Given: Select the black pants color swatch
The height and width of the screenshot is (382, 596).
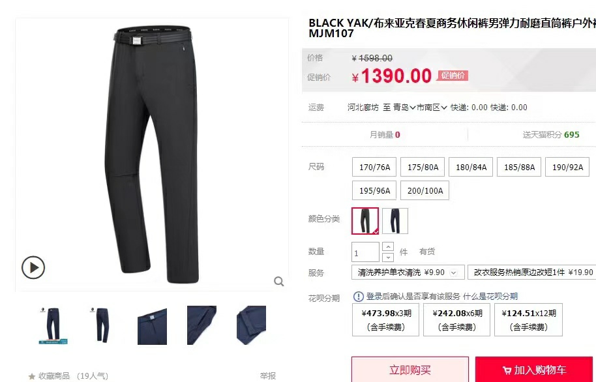Looking at the screenshot, I should 365,221.
